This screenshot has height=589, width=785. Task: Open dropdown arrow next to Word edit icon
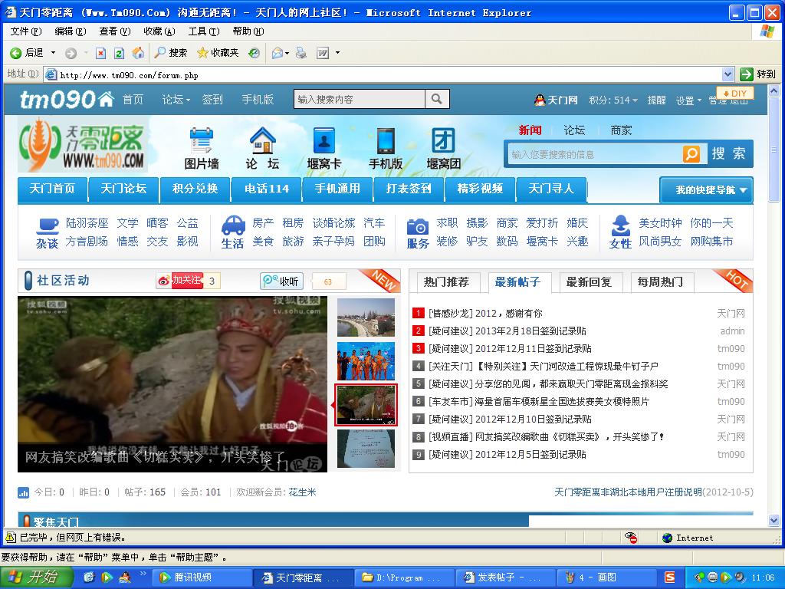click(x=337, y=53)
